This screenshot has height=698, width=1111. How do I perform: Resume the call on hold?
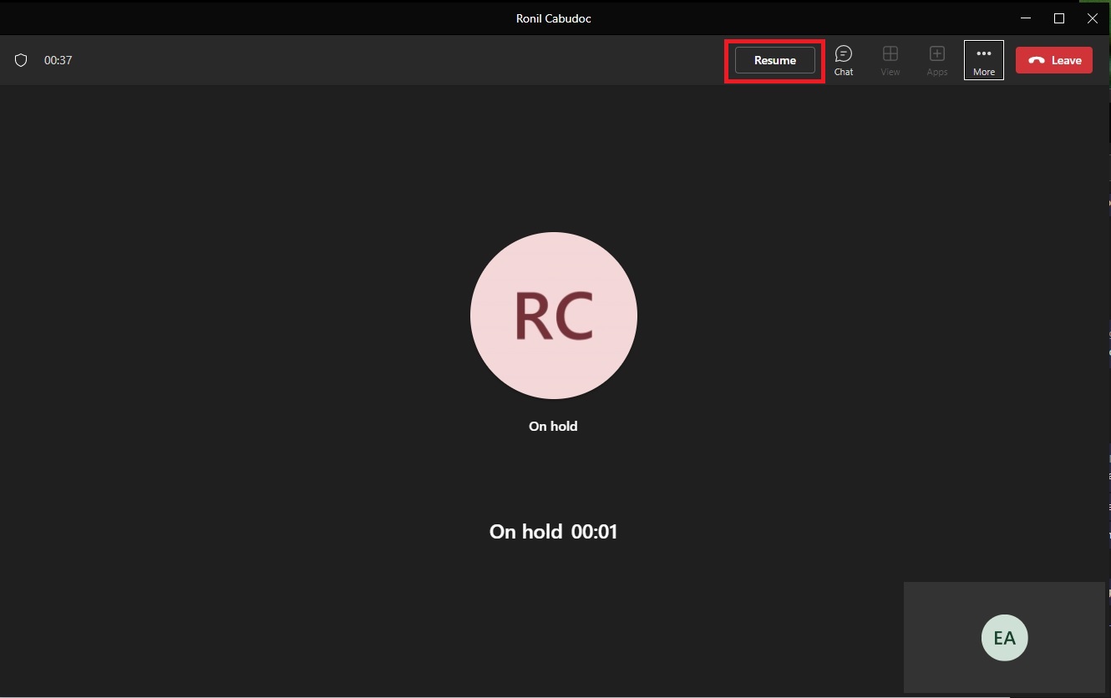tap(774, 60)
